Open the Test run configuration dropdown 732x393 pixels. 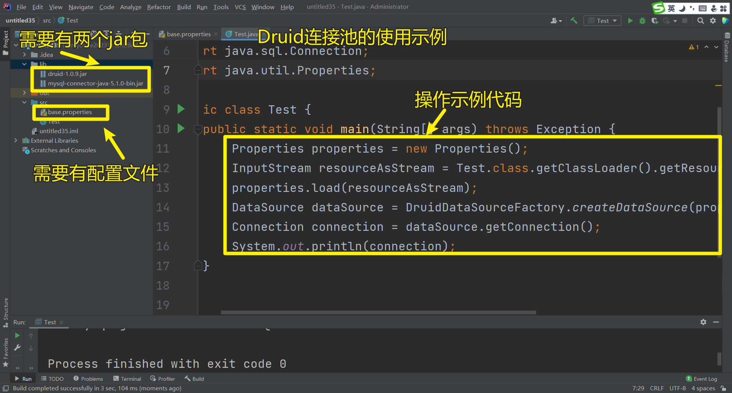[602, 21]
